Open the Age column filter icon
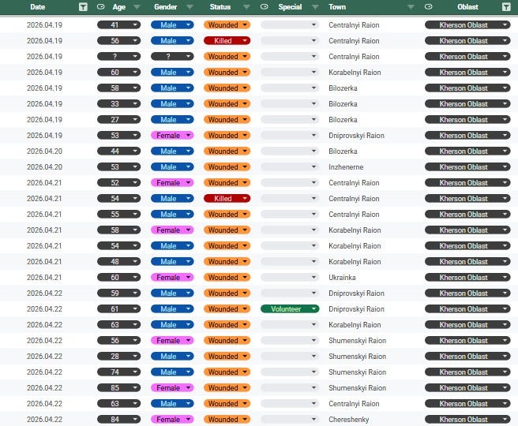 [x=137, y=7]
